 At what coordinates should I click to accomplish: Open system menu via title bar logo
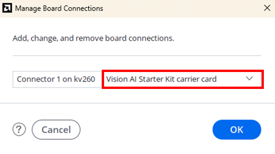coord(7,8)
